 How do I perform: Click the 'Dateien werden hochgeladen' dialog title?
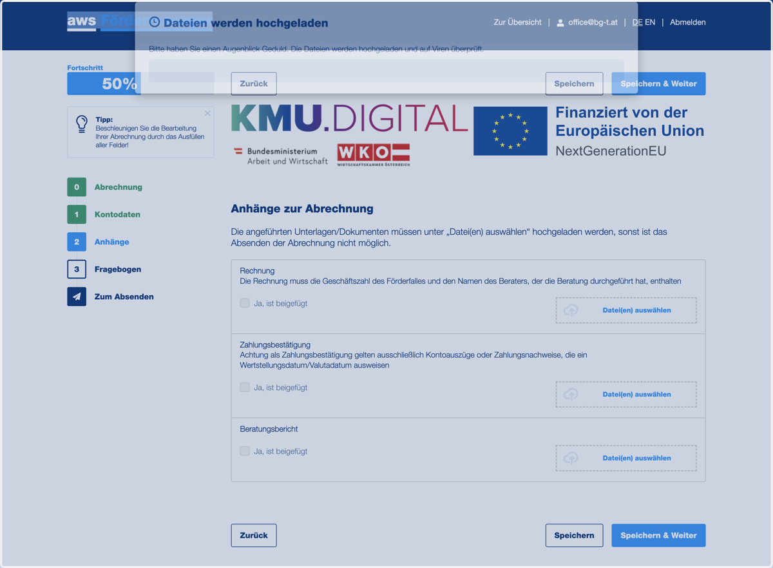click(x=245, y=23)
